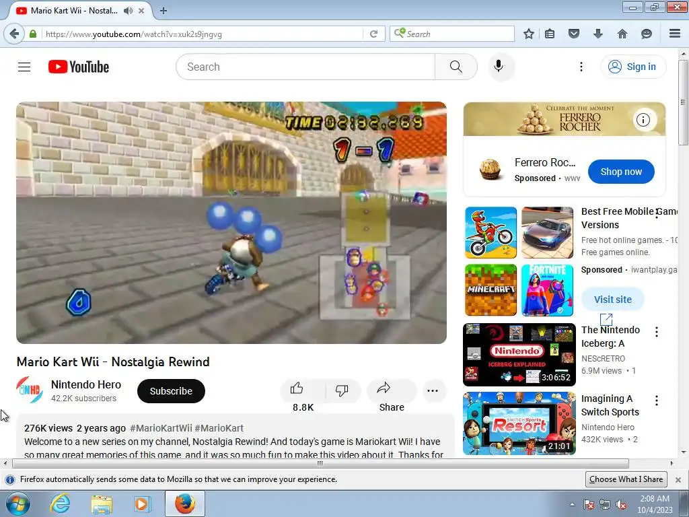Viewport: 689px width, 517px height.
Task: Open the Nintendo Hero channel name link
Action: pos(86,384)
